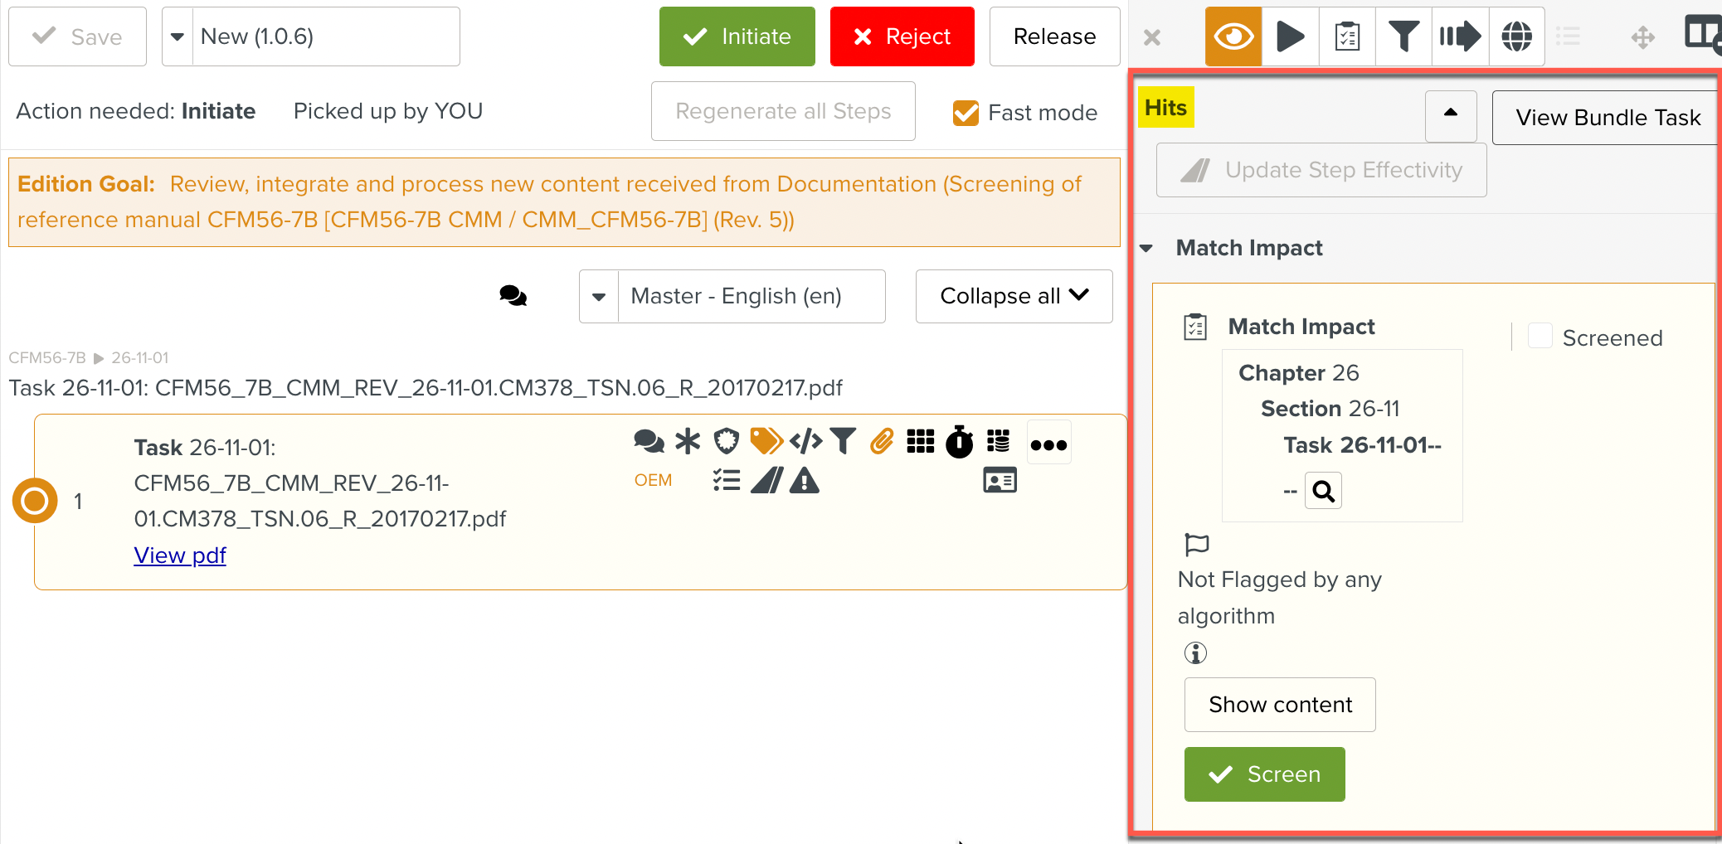Open the three-dots more options menu
1722x844 pixels.
click(1048, 444)
